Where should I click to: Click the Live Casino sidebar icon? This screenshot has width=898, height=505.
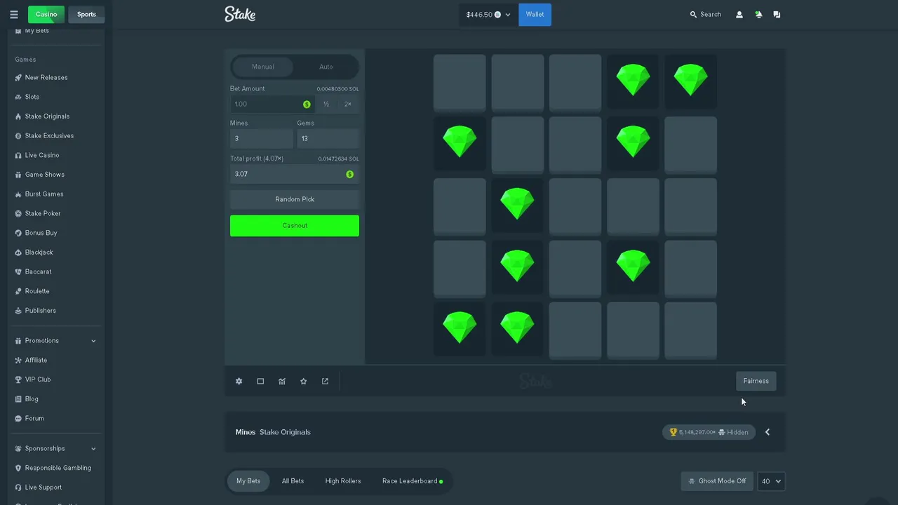coord(18,155)
